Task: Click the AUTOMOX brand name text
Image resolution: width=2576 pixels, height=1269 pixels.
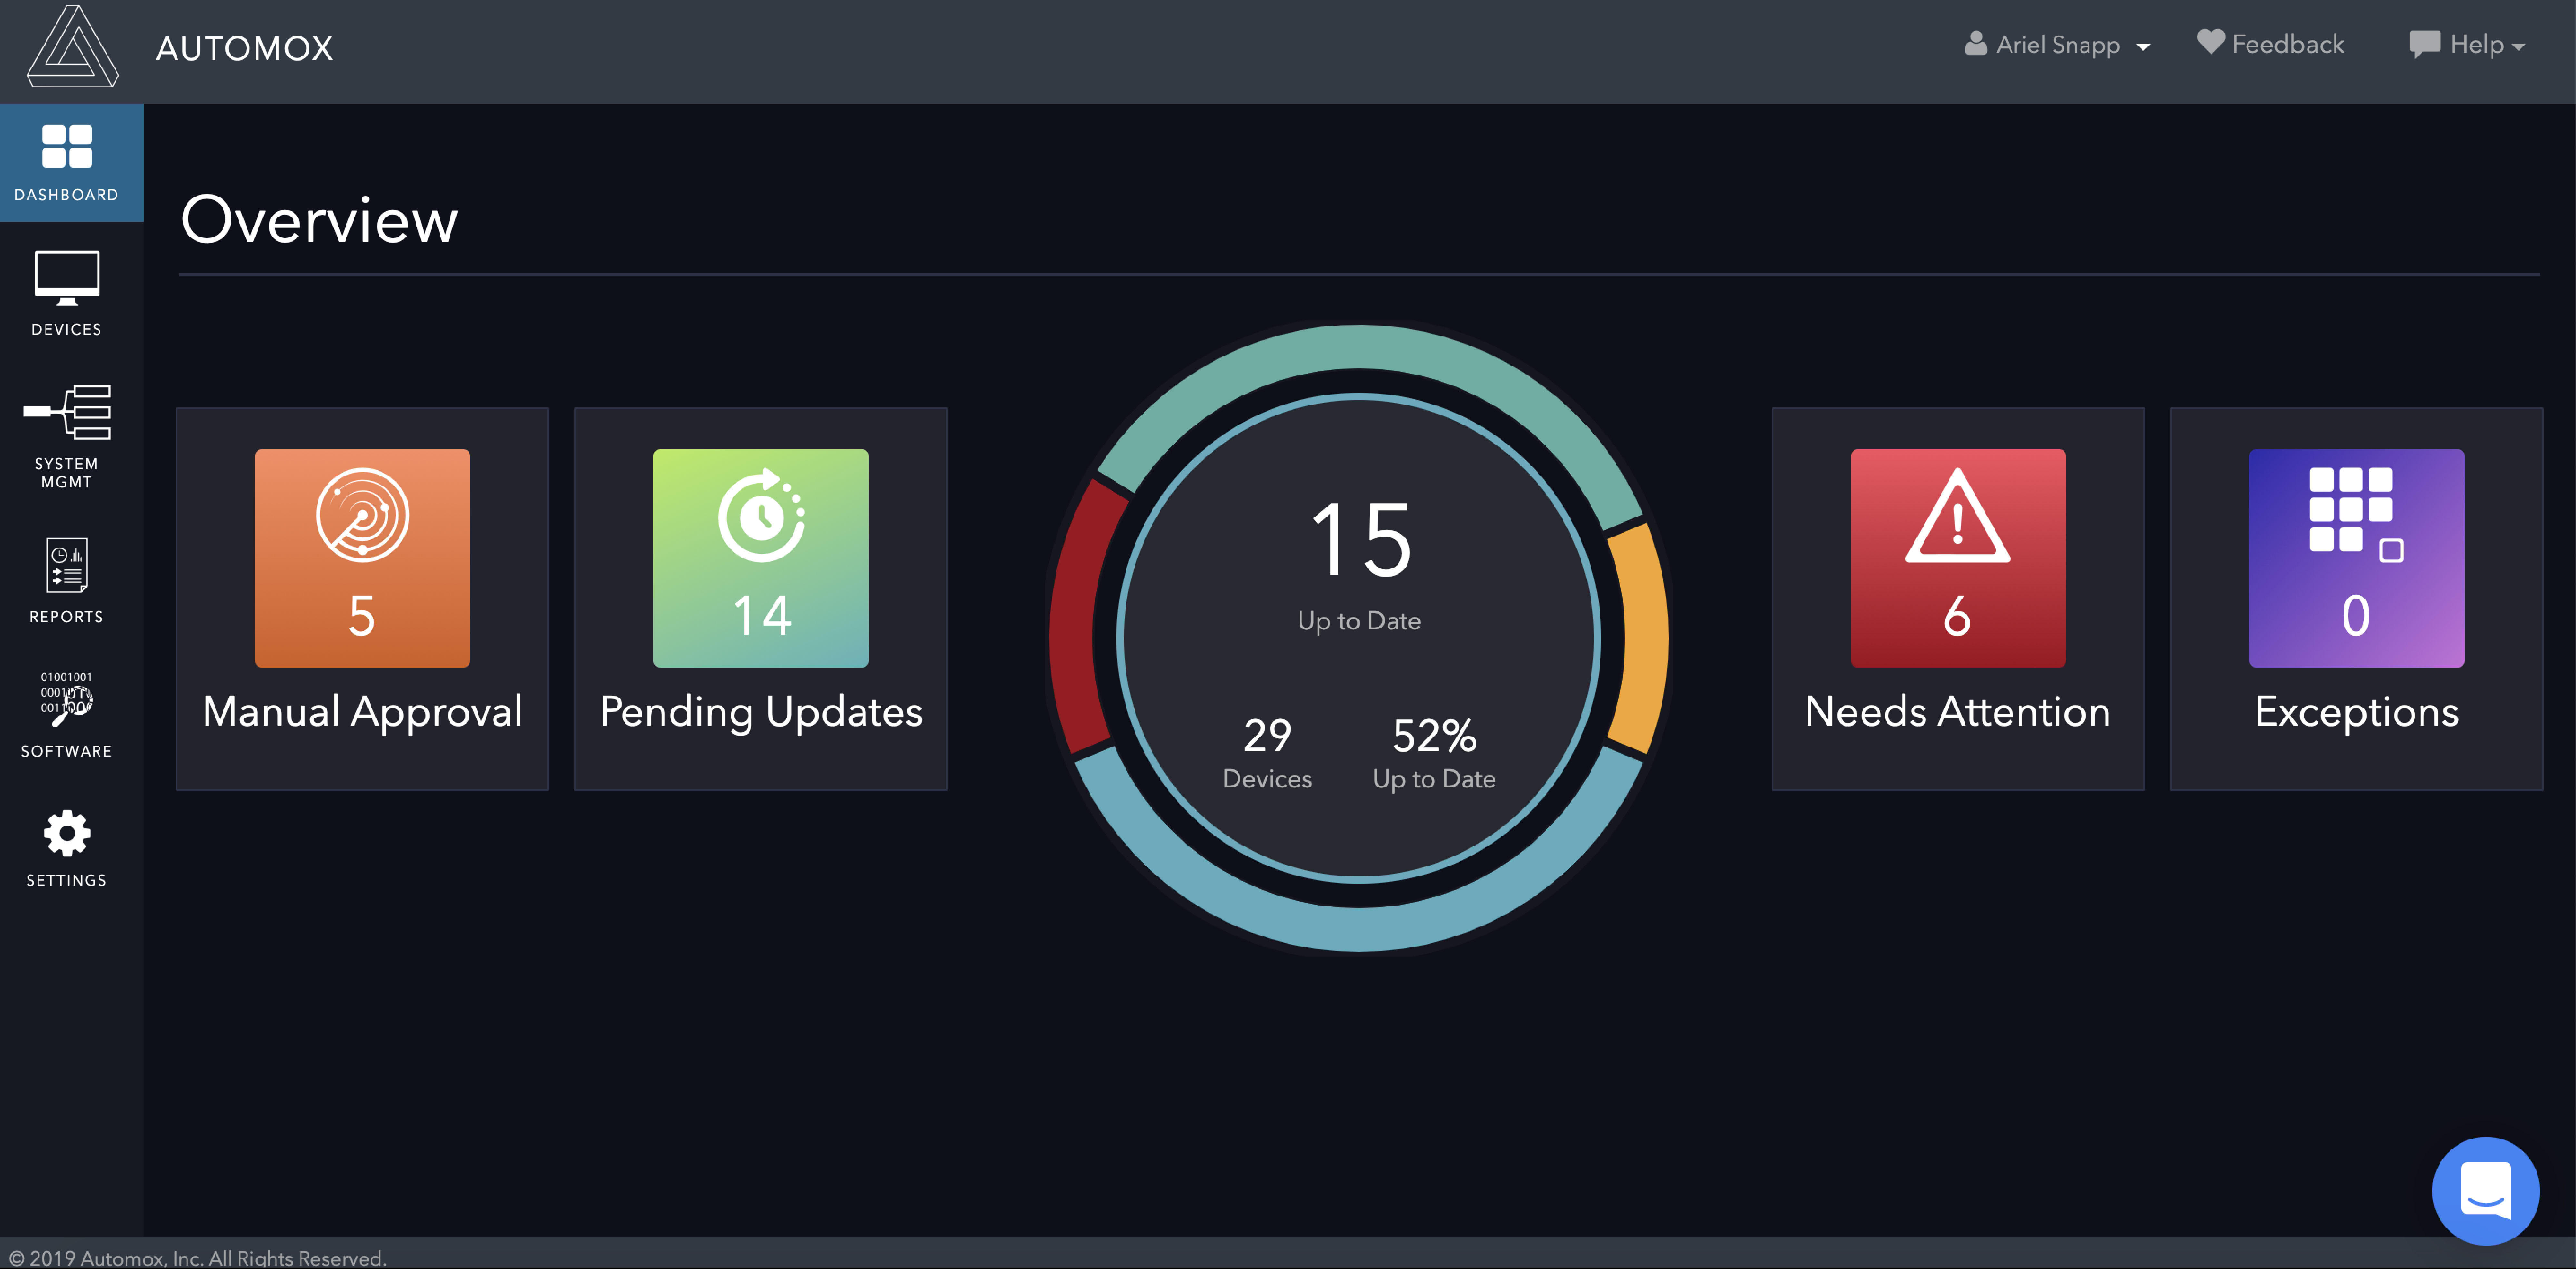Action: pos(244,48)
